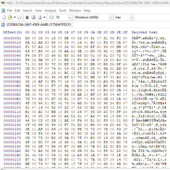Select offset row 000000B0

click(x=12, y=86)
